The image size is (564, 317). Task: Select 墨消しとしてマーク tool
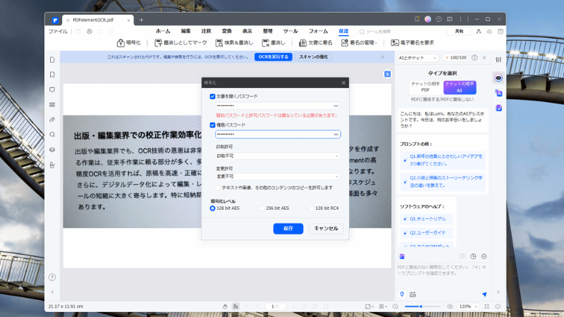pyautogui.click(x=180, y=43)
